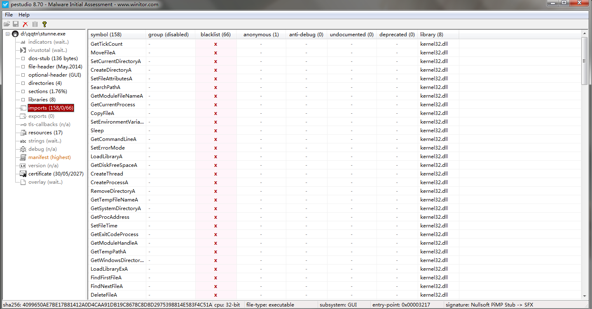Click the red X close file icon
This screenshot has width=592, height=309.
(26, 24)
